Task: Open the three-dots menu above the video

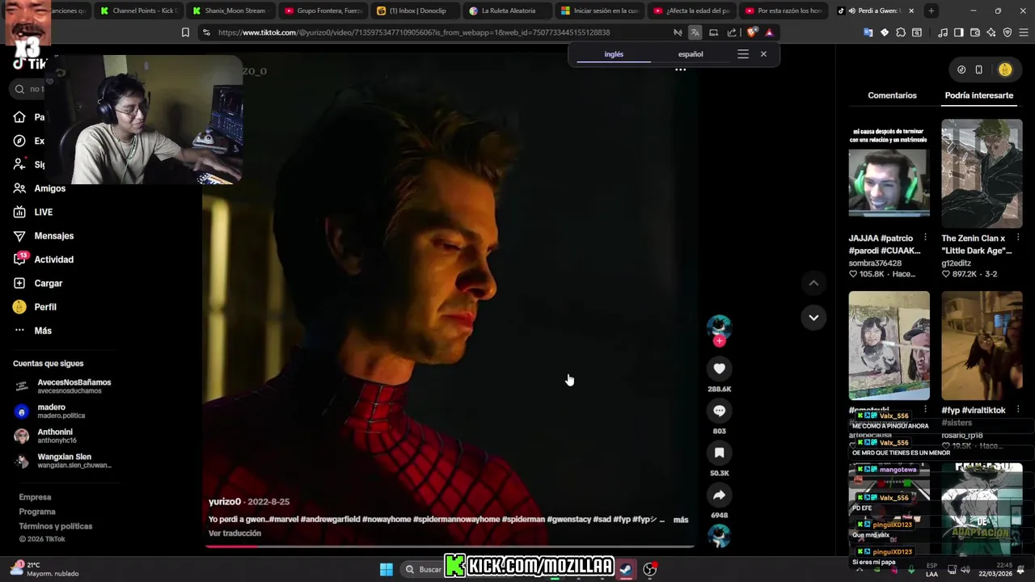Action: [x=680, y=70]
